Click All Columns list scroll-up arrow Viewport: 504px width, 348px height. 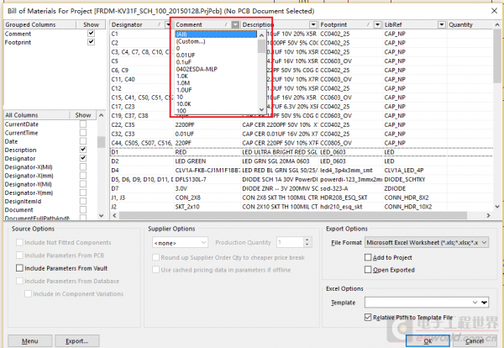pyautogui.click(x=102, y=115)
